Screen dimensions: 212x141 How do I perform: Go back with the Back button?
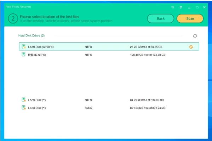160,18
